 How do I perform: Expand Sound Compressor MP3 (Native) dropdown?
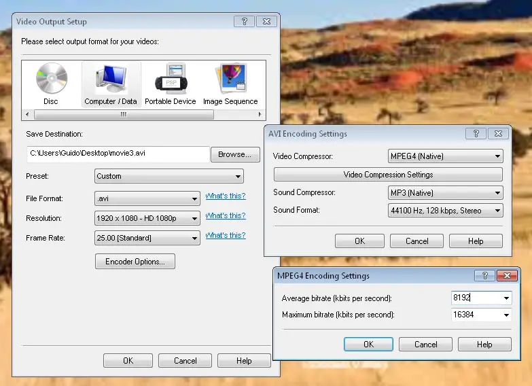coord(445,193)
